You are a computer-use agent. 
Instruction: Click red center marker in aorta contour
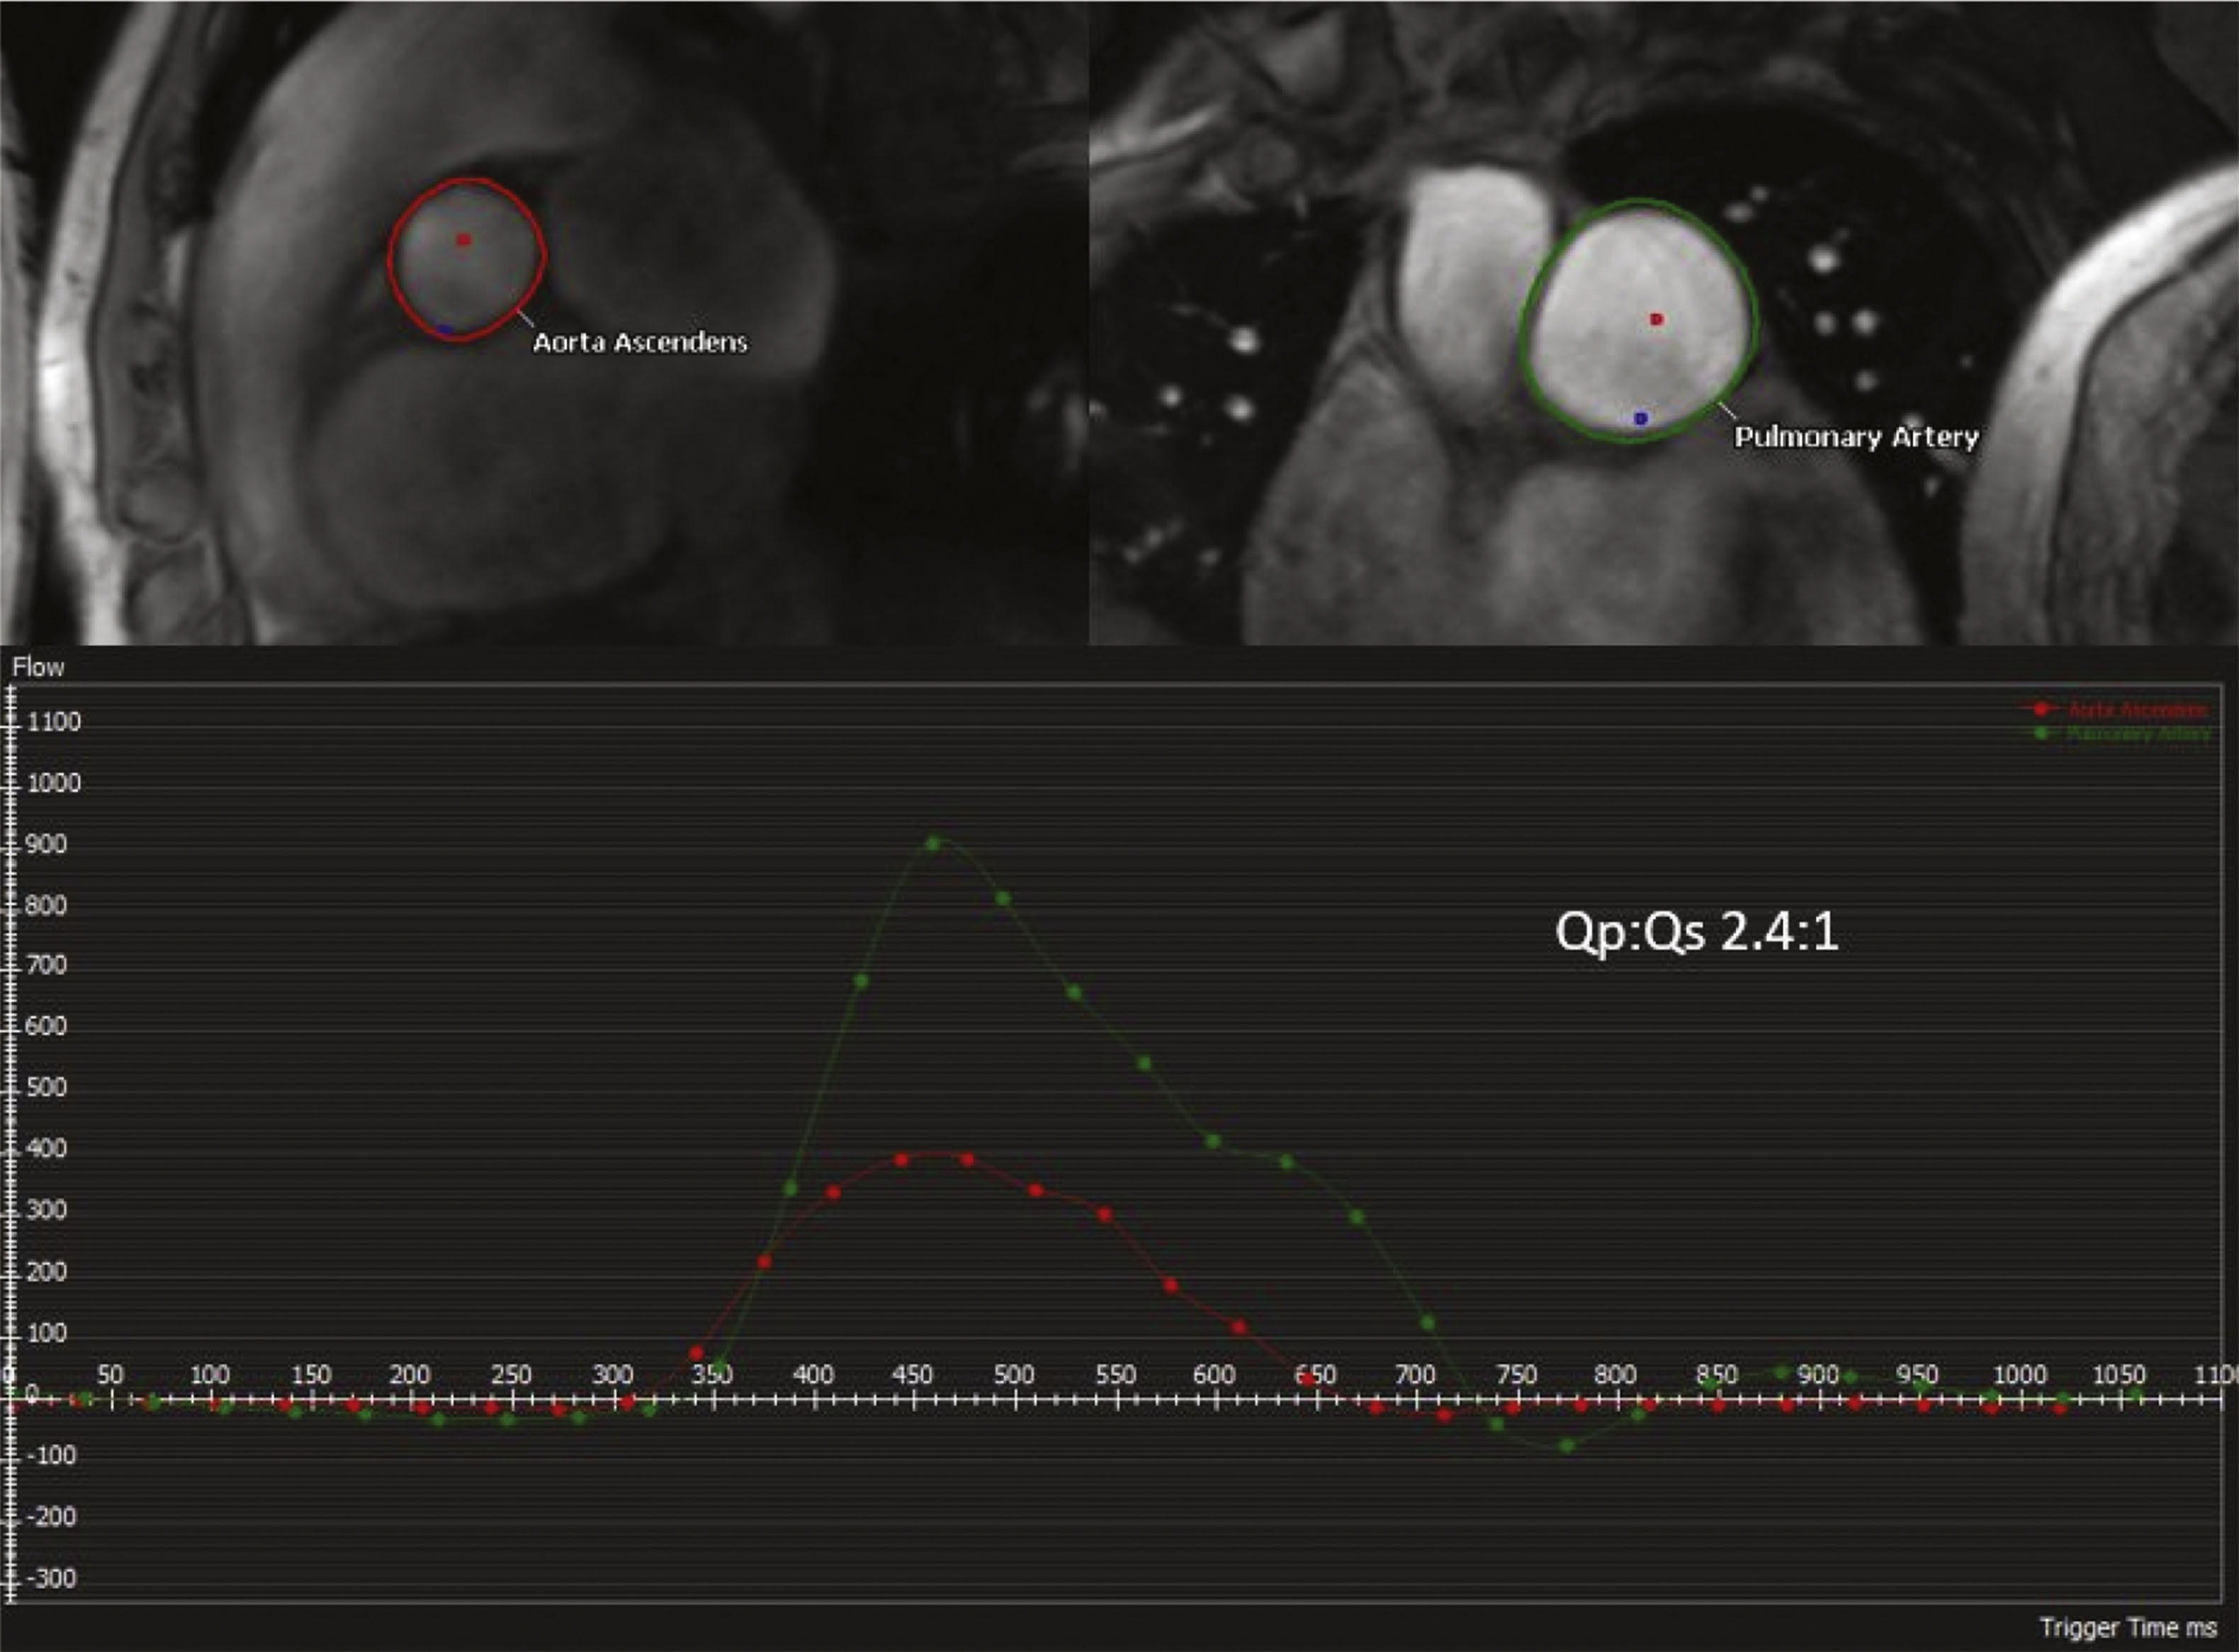463,240
